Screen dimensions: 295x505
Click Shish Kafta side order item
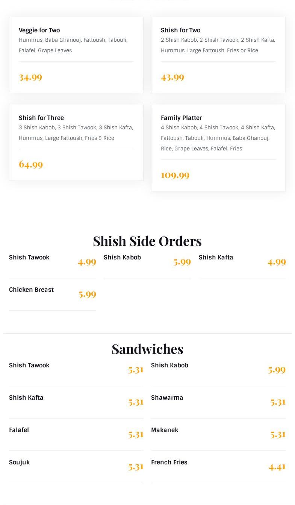click(x=216, y=258)
